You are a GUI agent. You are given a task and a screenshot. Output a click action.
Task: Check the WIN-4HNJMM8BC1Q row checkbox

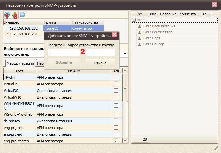point(116,106)
